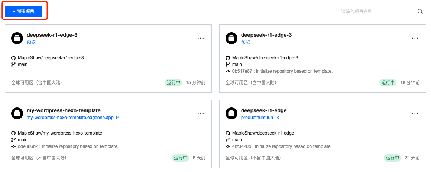Click the project avatar on the producthunt.fun card
The height and width of the screenshot is (172, 431).
(x=231, y=113)
